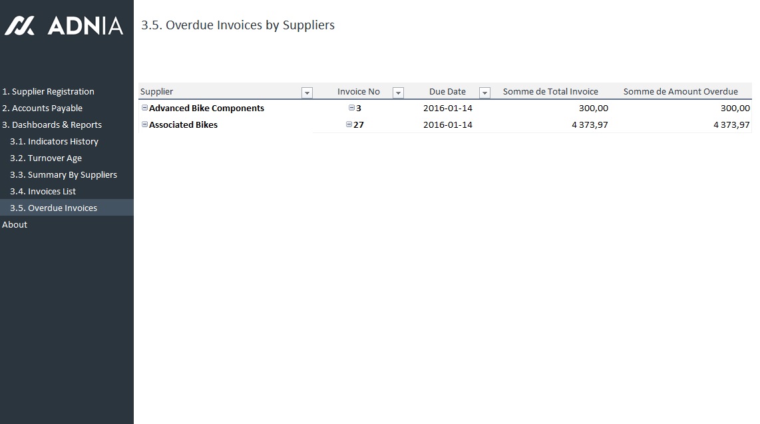Navigate to Turnover Age report

(46, 158)
